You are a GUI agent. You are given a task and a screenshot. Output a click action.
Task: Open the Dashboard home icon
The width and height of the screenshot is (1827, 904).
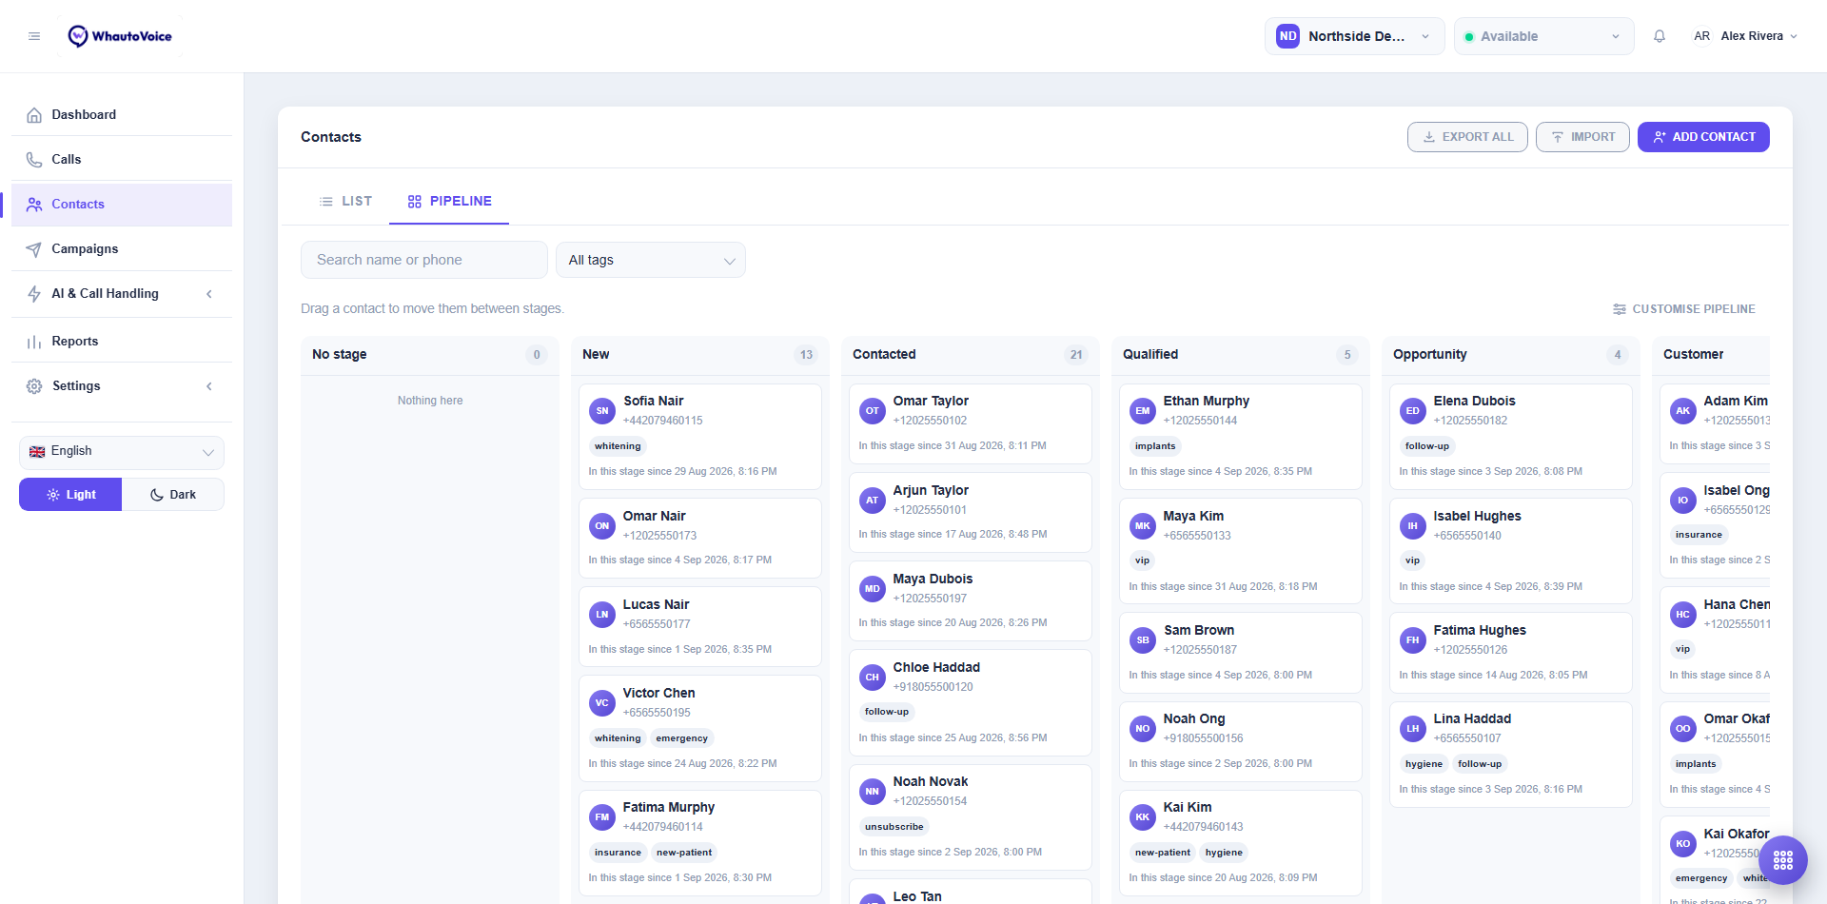(x=34, y=115)
